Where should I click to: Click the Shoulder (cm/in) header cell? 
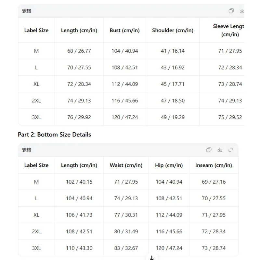pyautogui.click(x=173, y=30)
